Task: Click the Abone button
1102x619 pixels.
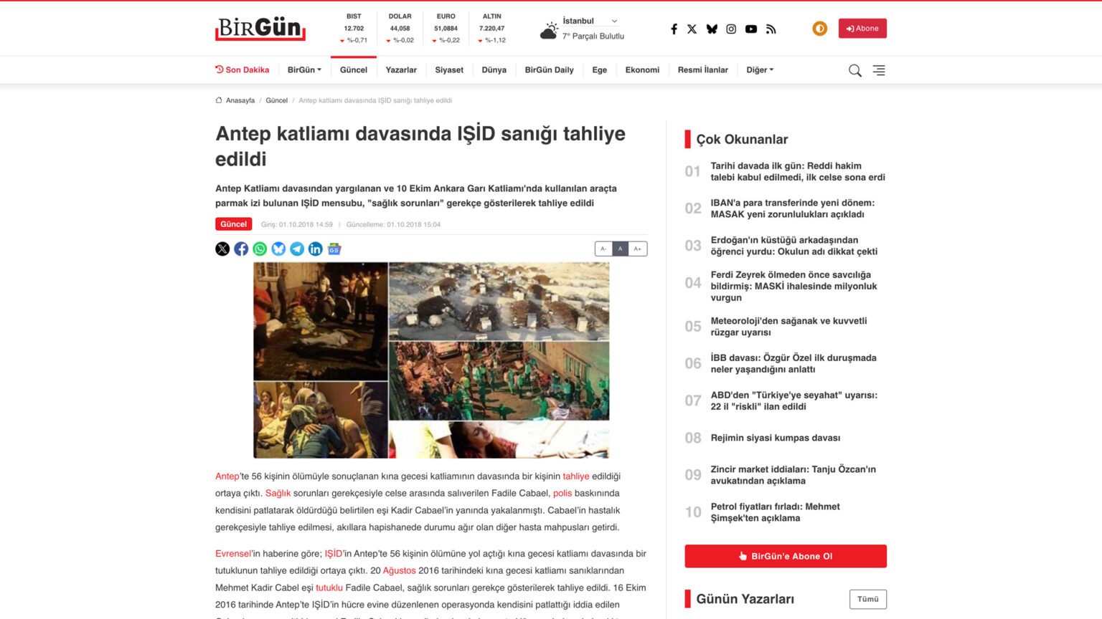Action: coord(862,29)
